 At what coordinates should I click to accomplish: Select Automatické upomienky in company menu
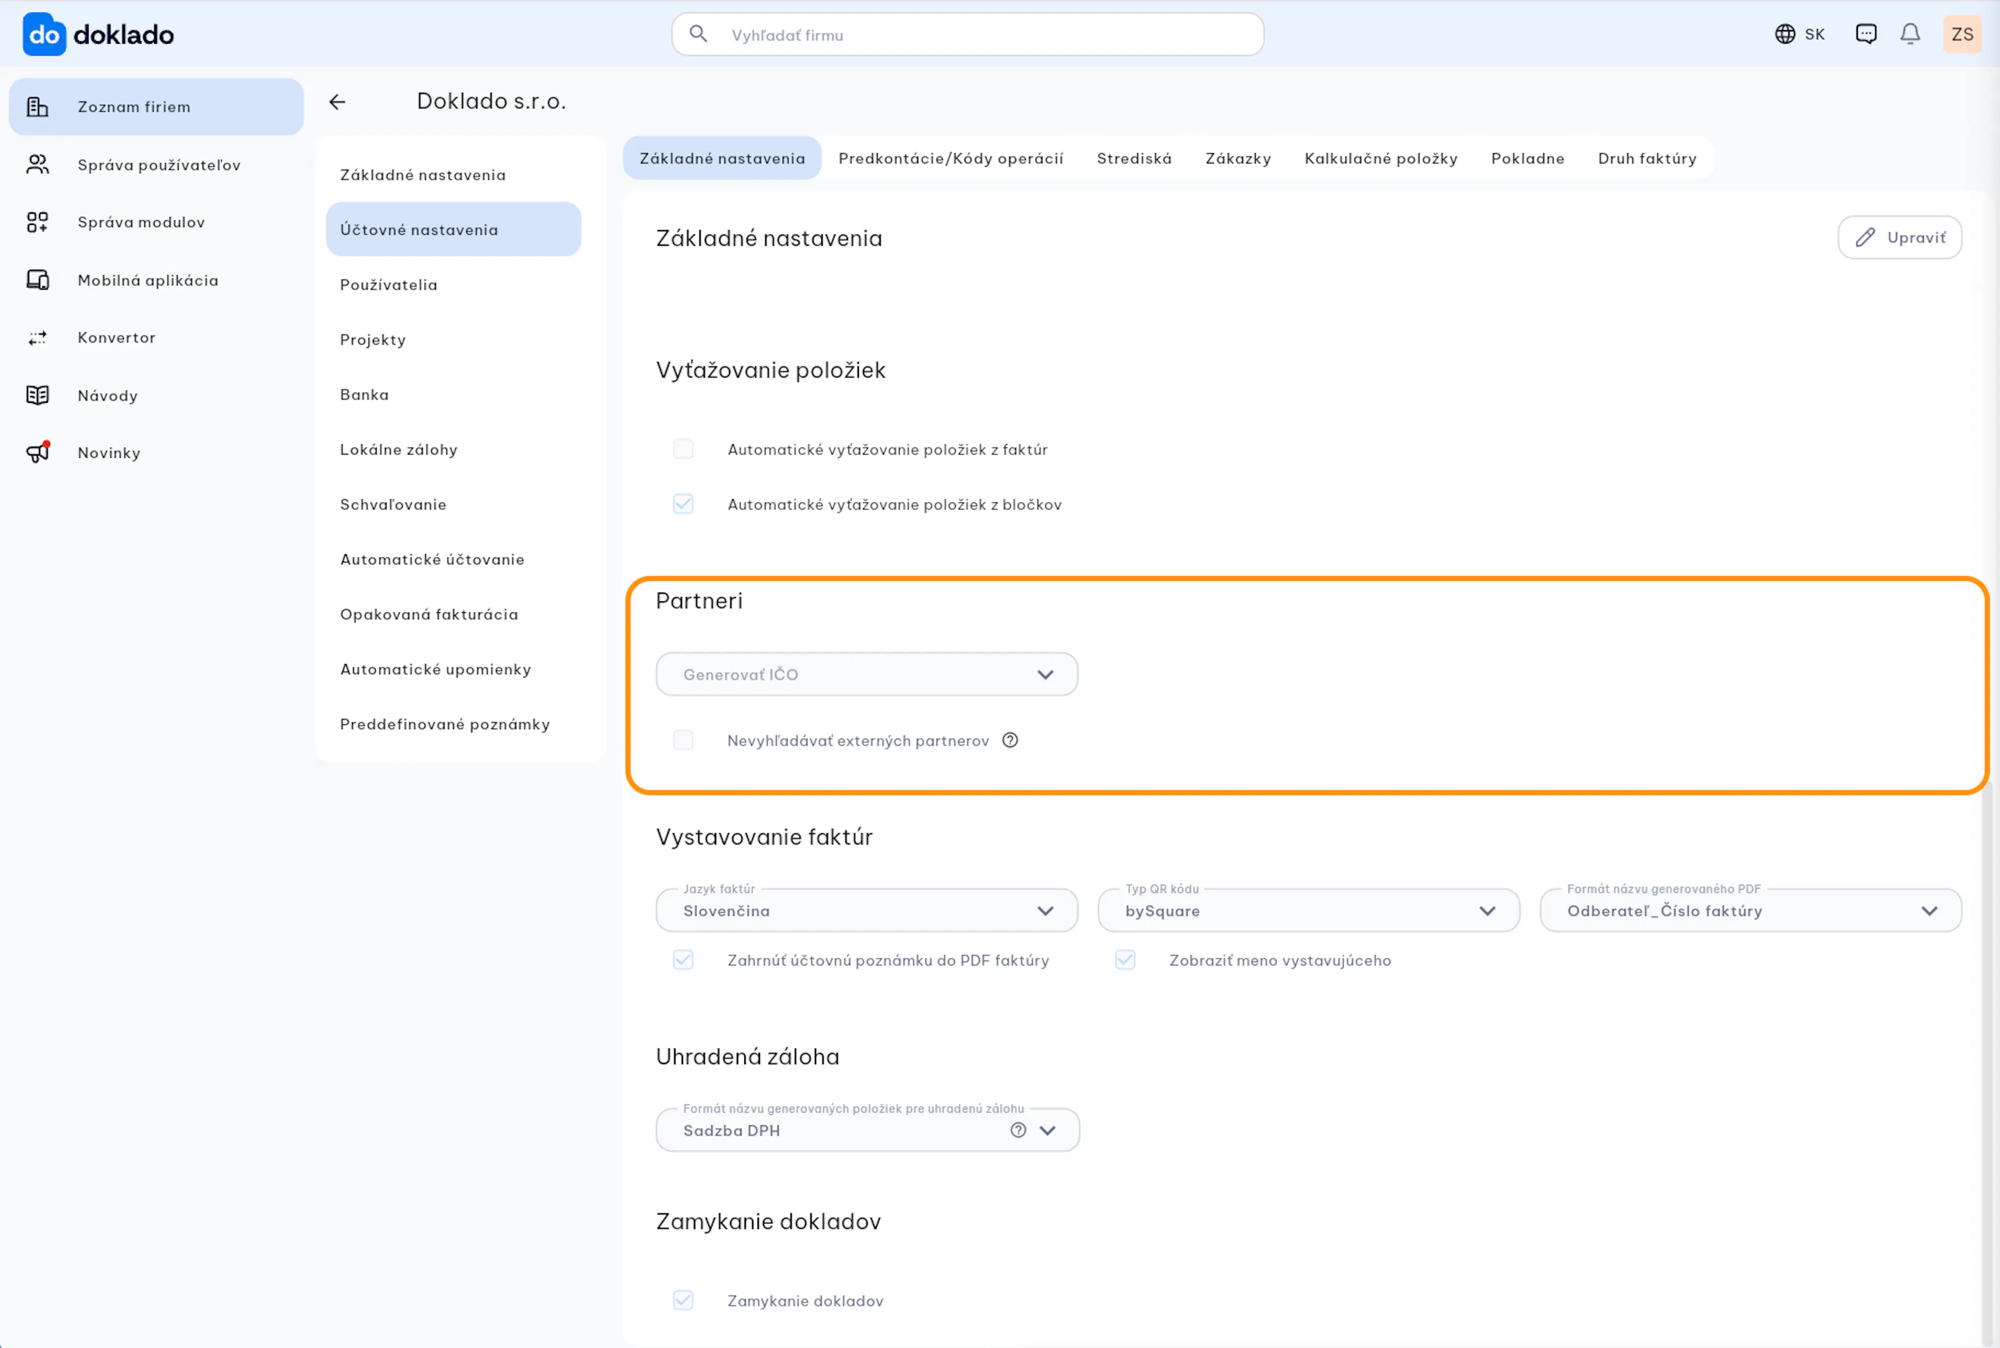pos(454,670)
